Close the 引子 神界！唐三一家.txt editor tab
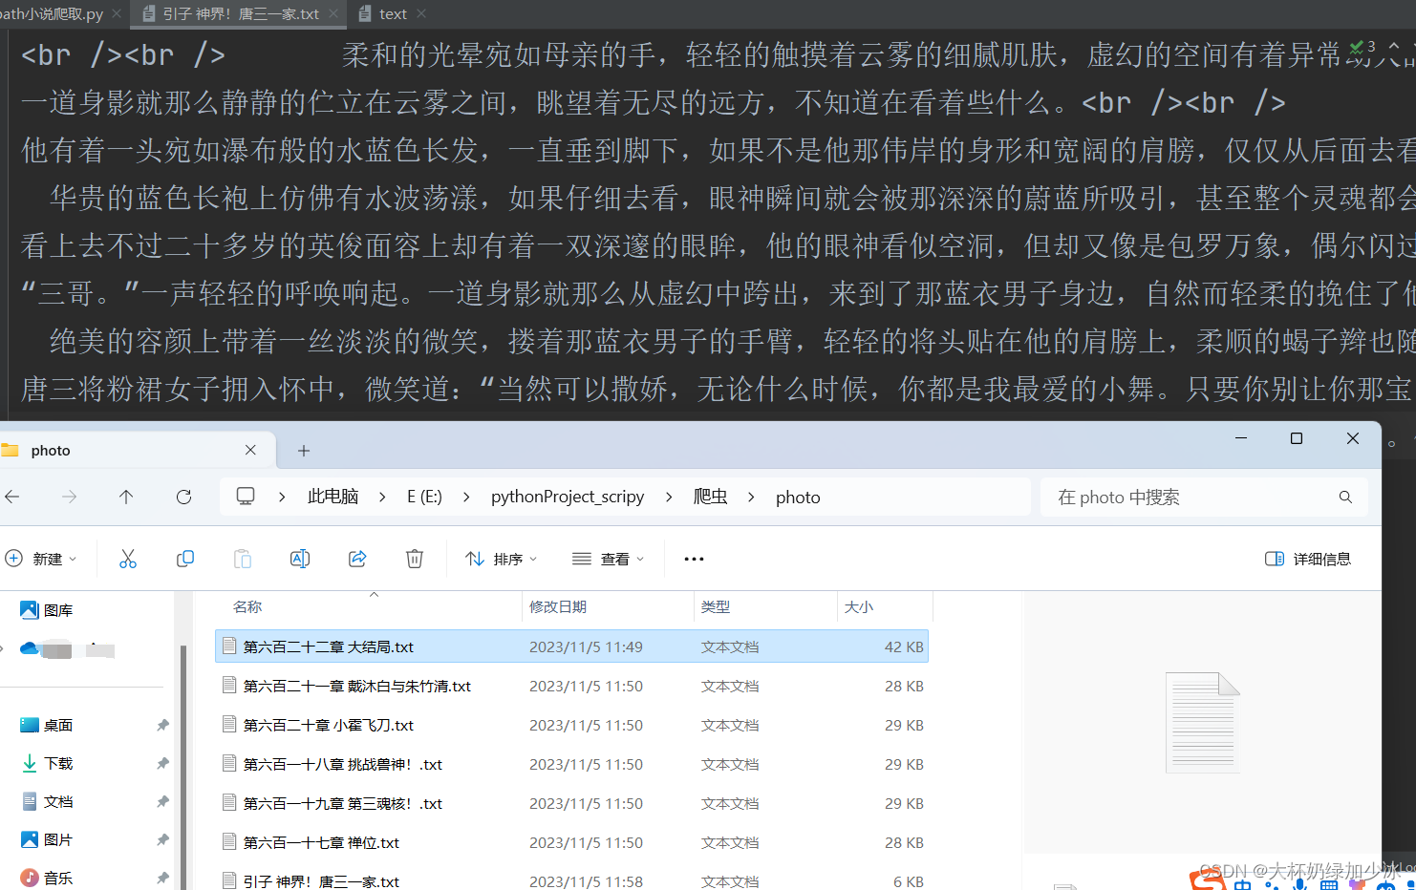Image resolution: width=1416 pixels, height=890 pixels. [333, 13]
